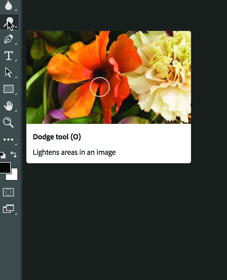Choose the Horizontal Type tool

8,56
